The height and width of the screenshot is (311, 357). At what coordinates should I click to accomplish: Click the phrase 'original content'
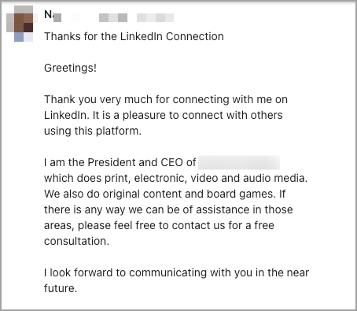point(153,194)
